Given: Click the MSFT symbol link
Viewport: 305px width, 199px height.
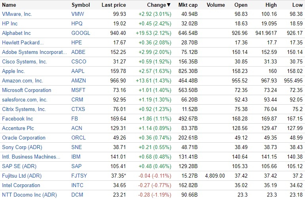Looking at the screenshot, I should pos(79,90).
